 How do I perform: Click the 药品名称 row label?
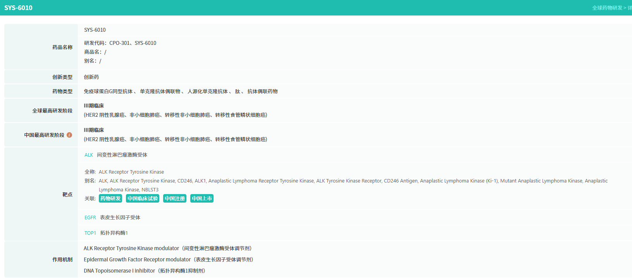tap(62, 47)
